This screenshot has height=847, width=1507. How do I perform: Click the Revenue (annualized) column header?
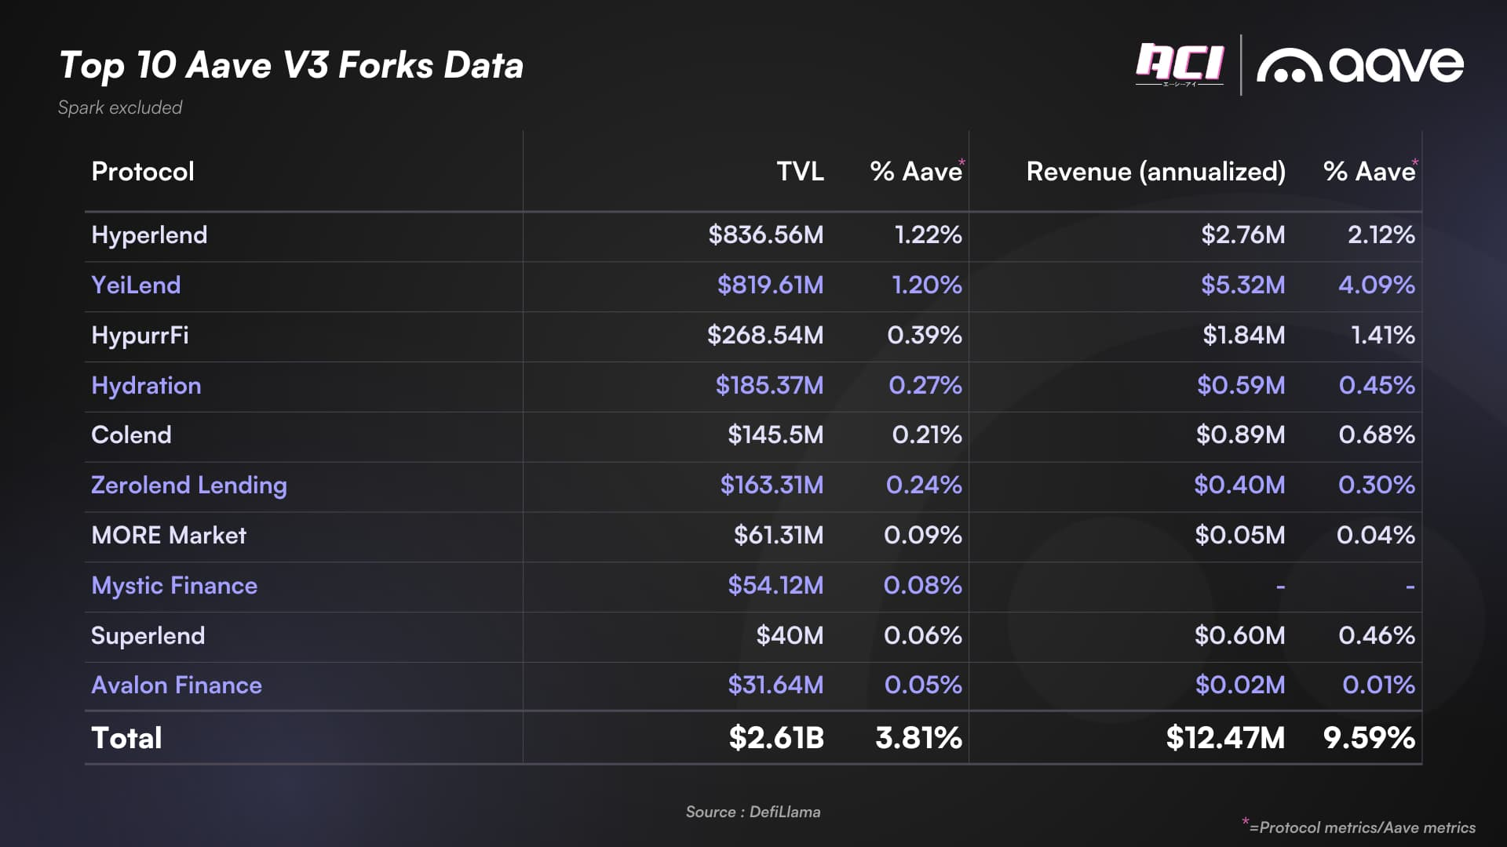[x=1155, y=172]
